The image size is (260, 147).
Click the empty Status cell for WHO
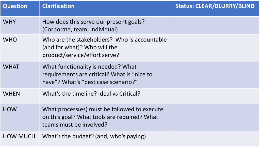point(216,47)
